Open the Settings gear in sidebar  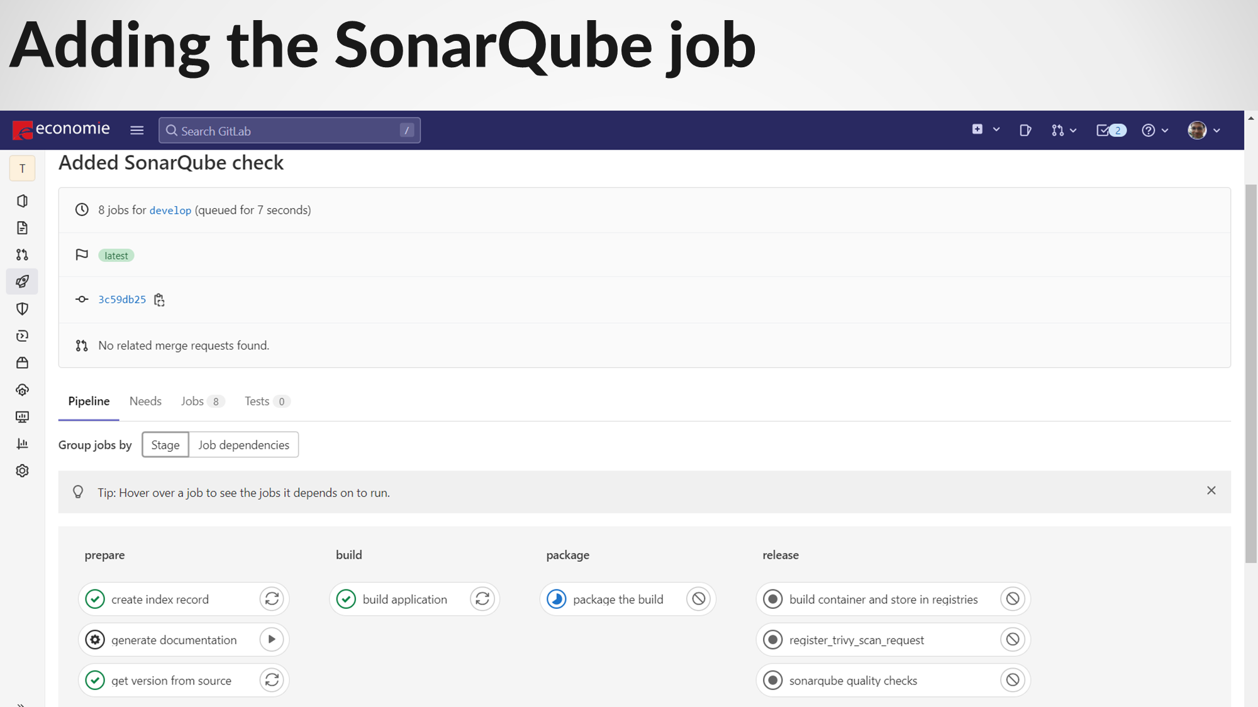click(x=22, y=471)
